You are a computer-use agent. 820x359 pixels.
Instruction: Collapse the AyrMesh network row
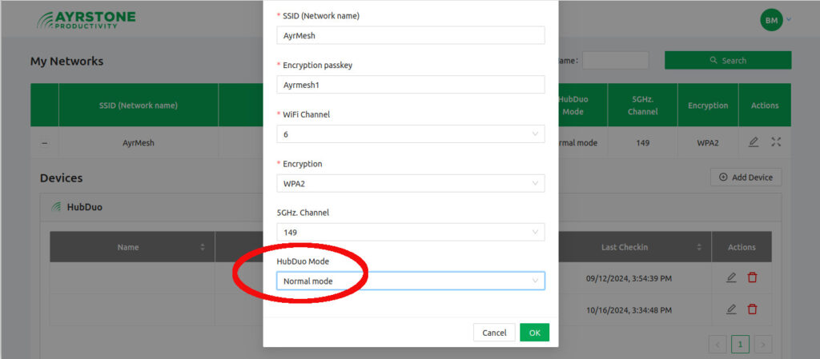point(45,143)
